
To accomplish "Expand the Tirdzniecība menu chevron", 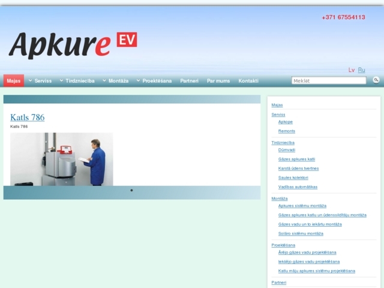I will pos(61,80).
